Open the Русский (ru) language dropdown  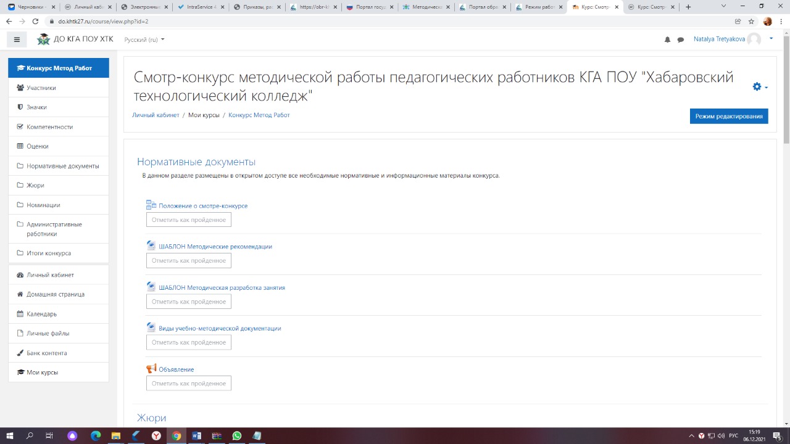tap(144, 39)
